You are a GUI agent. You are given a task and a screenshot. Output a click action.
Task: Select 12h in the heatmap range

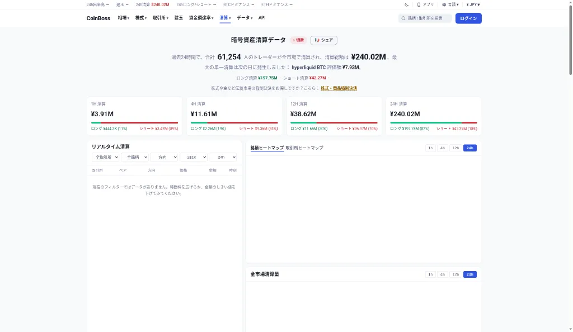click(455, 148)
